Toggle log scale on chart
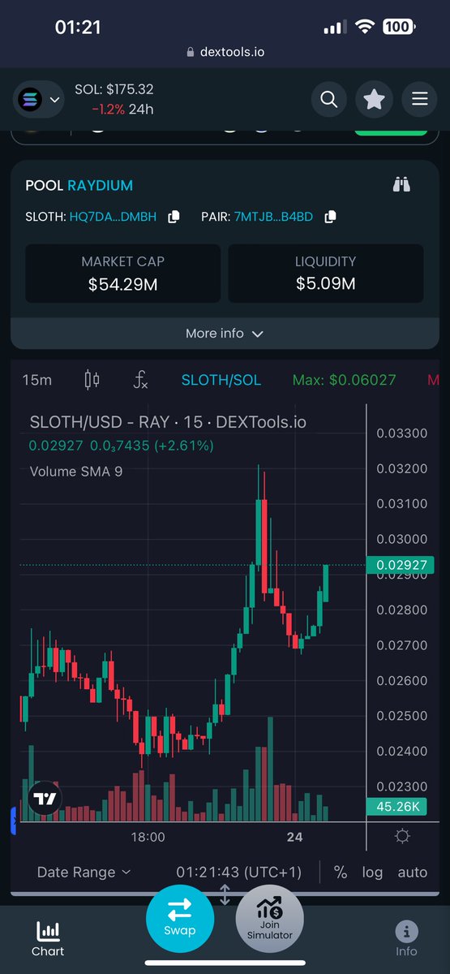450x974 pixels. (x=372, y=873)
